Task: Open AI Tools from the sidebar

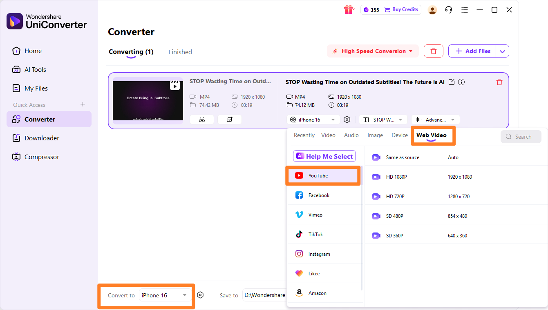Action: [34, 69]
